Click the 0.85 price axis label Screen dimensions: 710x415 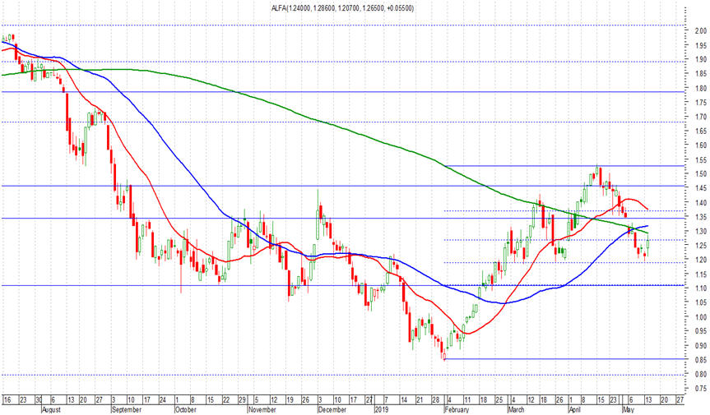tap(701, 360)
